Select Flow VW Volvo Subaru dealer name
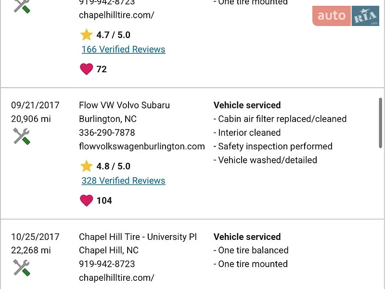Viewport: 385px width, 289px height. tap(125, 105)
